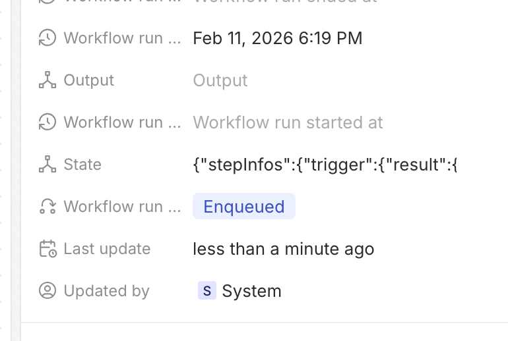Click the clock icon on the 'Workflow run started at' row
Image resolution: width=508 pixels, height=341 pixels.
tap(48, 122)
